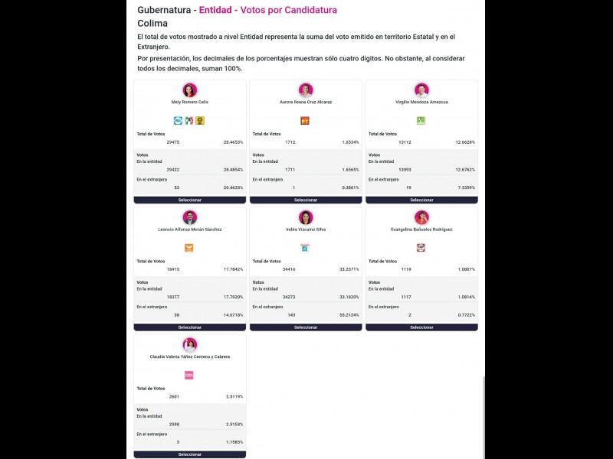613x459 pixels.
Task: Click the PRD party logo under Mely Romero
Action: (x=200, y=120)
